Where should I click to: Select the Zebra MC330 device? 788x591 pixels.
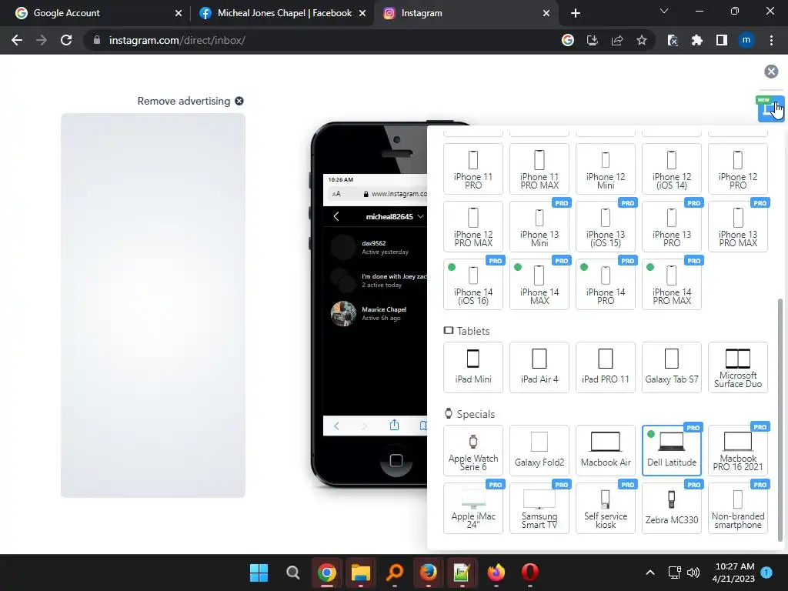(x=671, y=508)
